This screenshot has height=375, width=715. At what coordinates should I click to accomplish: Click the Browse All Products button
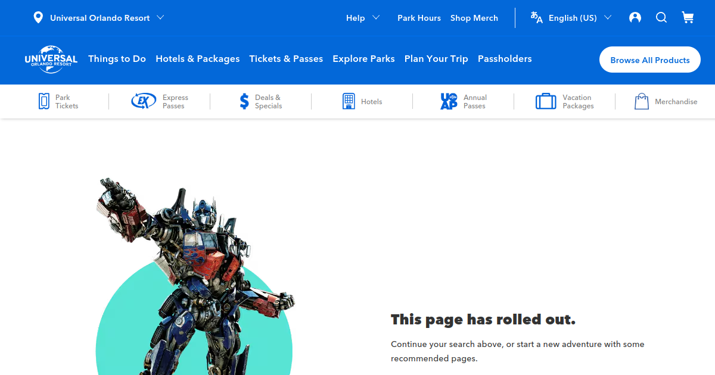click(x=650, y=60)
